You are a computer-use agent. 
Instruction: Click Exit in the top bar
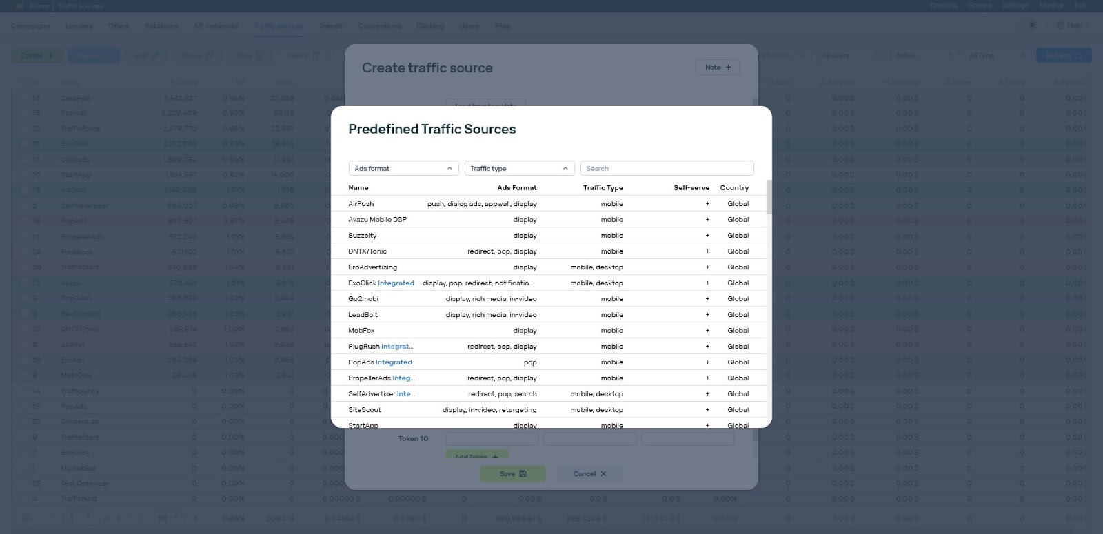(x=1080, y=6)
